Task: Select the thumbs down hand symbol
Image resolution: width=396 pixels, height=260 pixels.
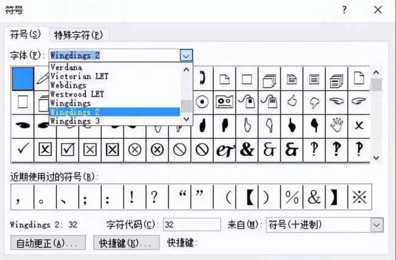Action: coord(314,102)
